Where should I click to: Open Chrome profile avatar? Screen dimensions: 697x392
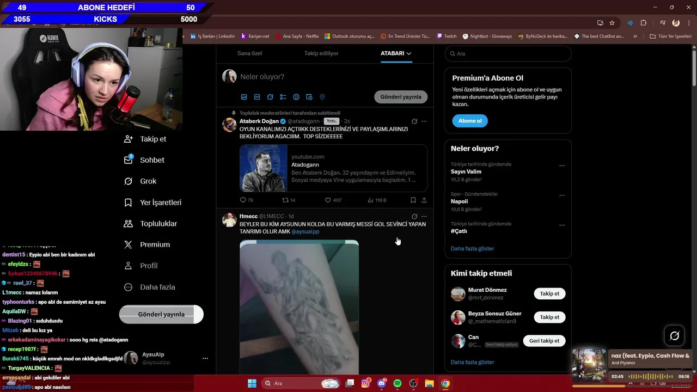click(676, 23)
